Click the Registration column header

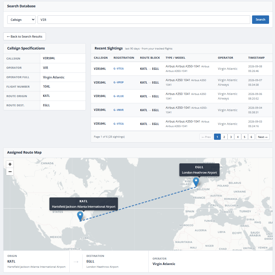(x=124, y=58)
